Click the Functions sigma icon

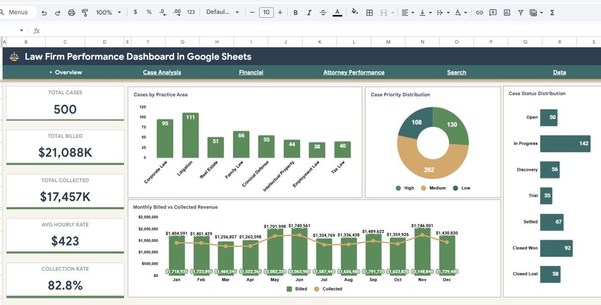point(552,12)
